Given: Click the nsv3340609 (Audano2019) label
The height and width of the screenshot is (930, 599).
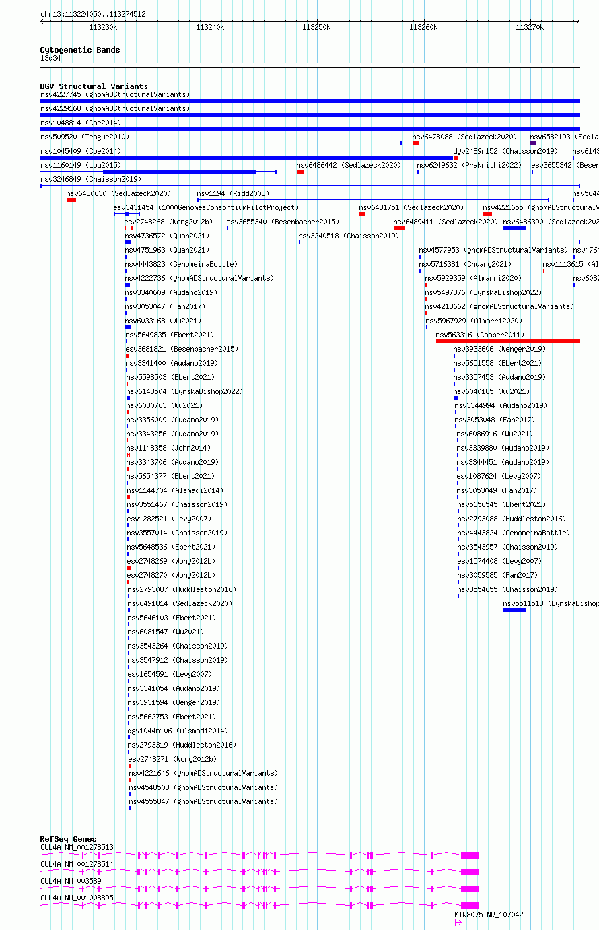Looking at the screenshot, I should point(171,292).
